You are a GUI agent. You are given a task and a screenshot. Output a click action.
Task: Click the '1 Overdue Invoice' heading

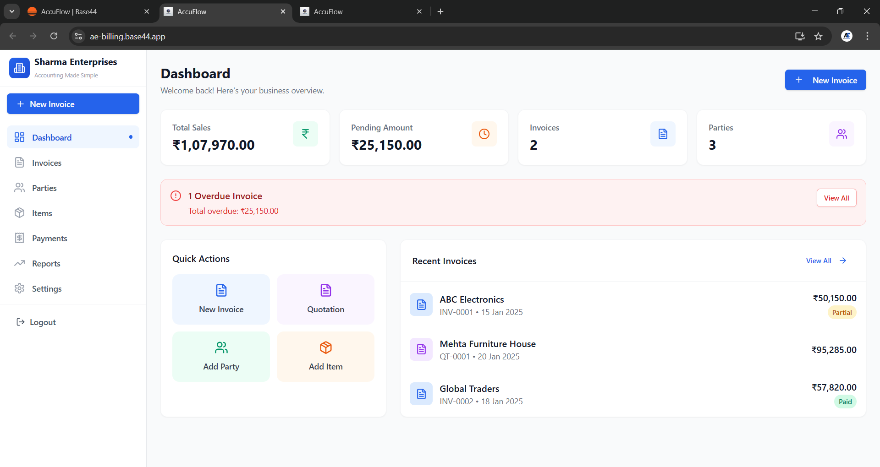pos(225,196)
